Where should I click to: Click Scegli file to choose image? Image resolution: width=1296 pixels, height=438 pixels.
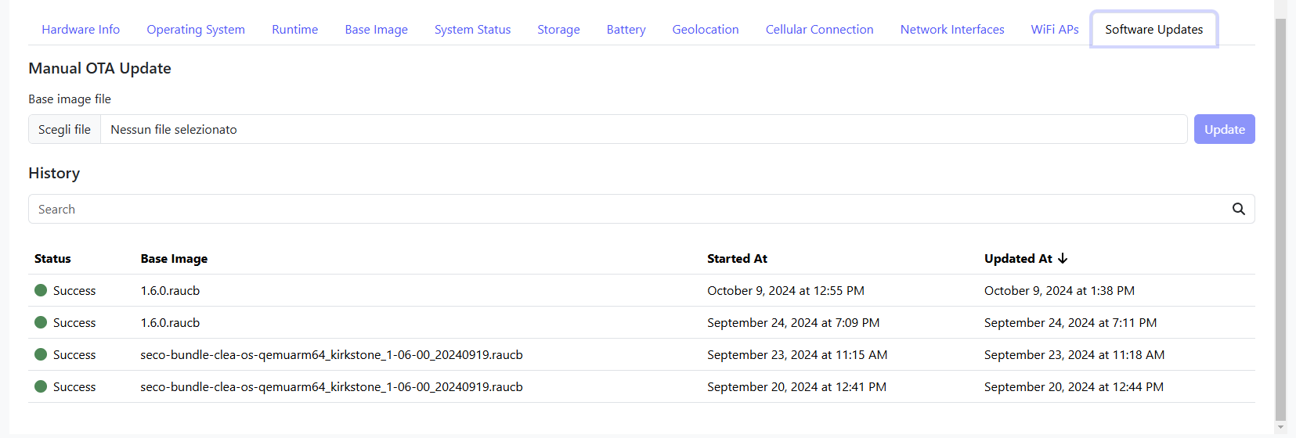click(x=65, y=130)
